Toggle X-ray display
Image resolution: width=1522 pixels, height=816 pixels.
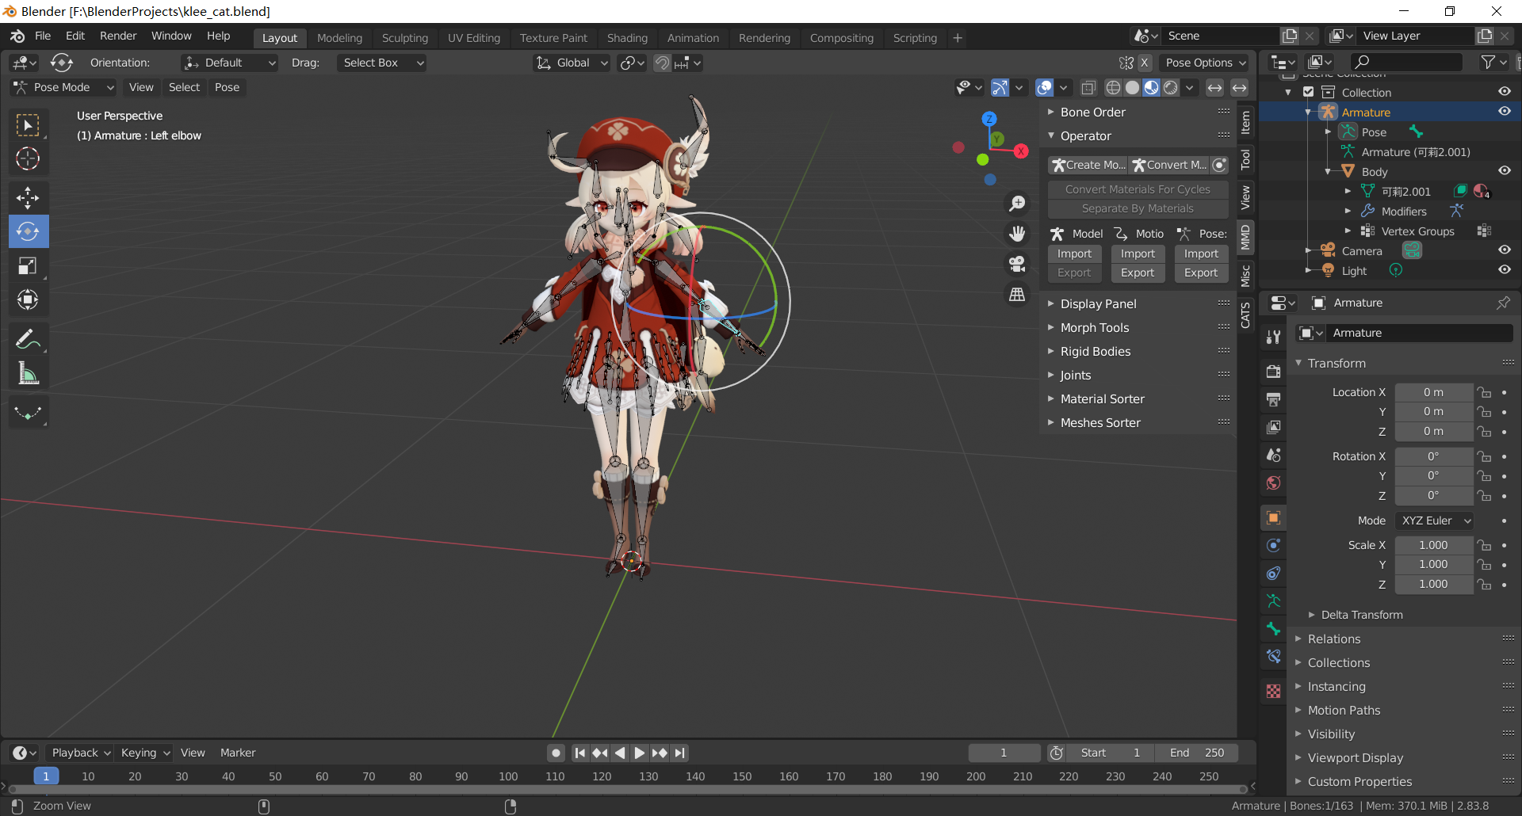point(1088,87)
